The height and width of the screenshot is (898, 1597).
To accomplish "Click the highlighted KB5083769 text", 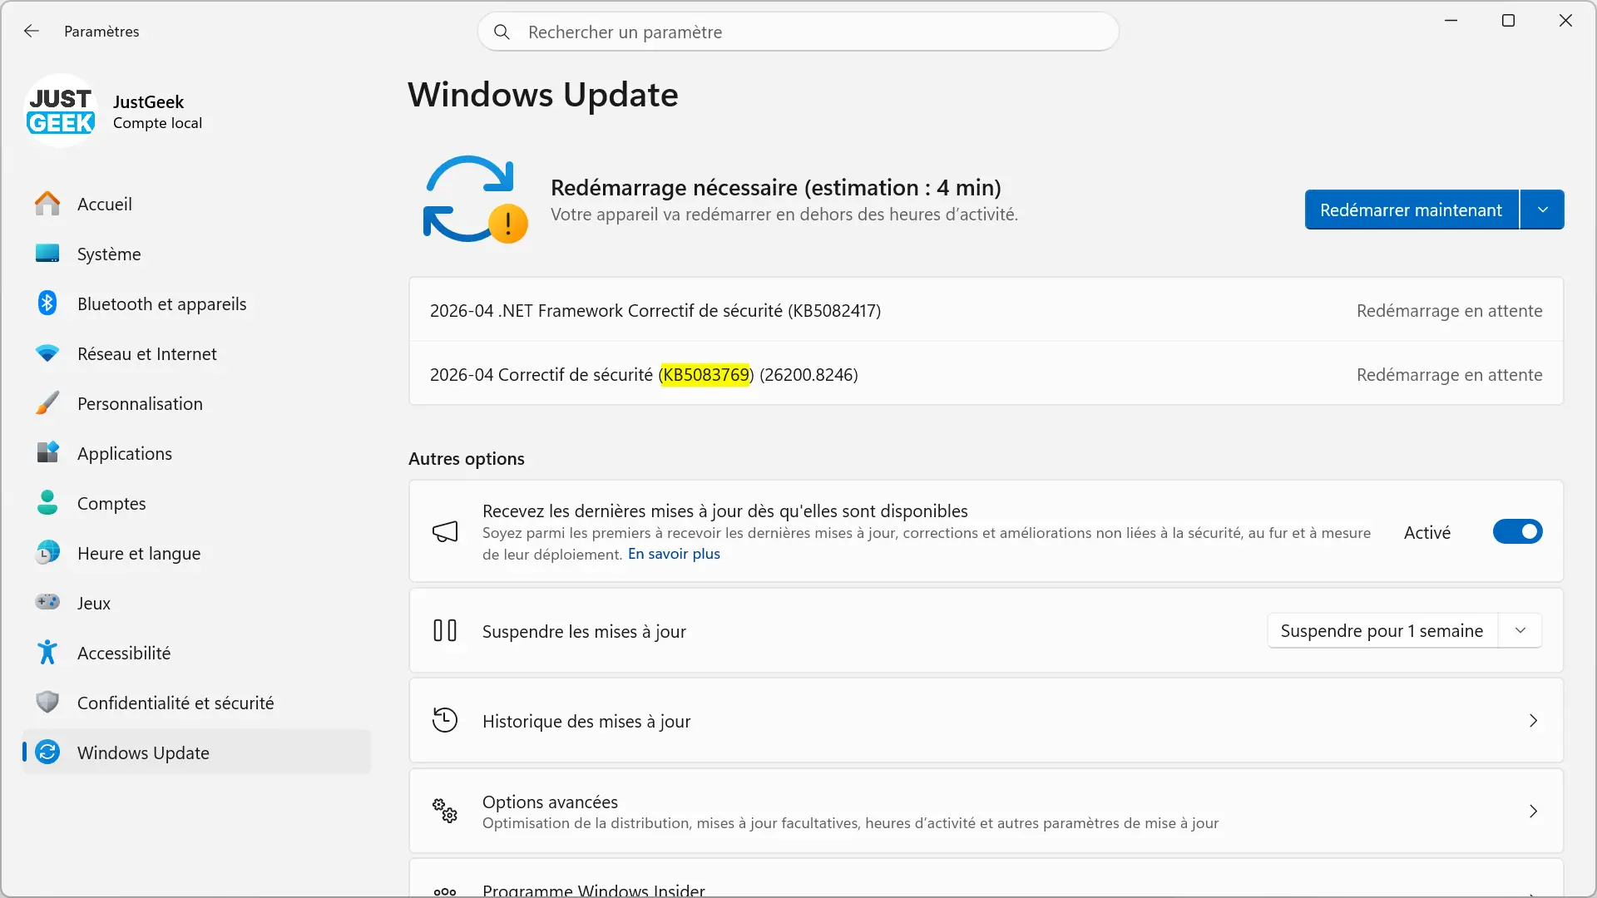I will 705,375.
